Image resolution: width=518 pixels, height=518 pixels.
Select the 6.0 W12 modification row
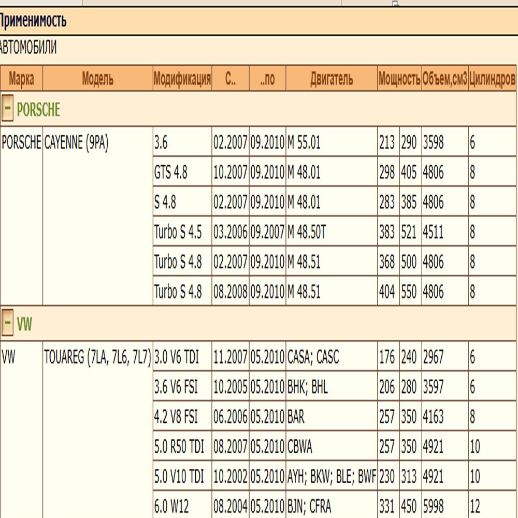click(x=171, y=506)
